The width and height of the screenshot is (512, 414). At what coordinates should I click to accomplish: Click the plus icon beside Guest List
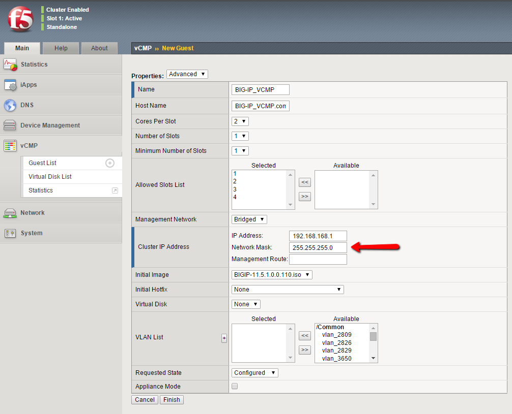pos(110,163)
